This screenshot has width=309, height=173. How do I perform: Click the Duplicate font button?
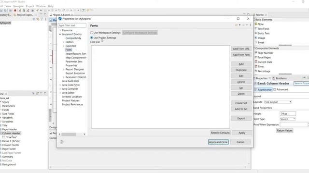click(241, 70)
